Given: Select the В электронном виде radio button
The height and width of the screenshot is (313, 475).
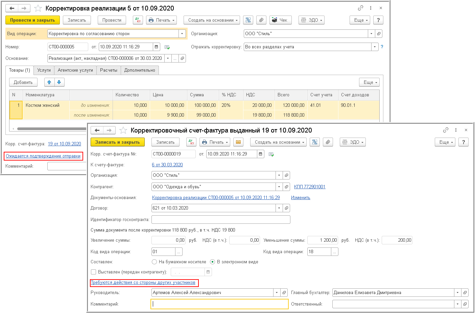Looking at the screenshot, I should [x=213, y=262].
